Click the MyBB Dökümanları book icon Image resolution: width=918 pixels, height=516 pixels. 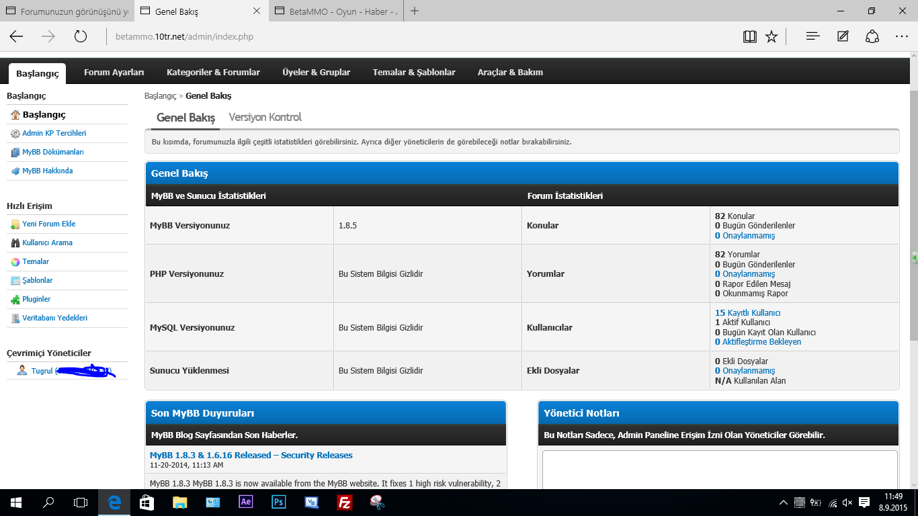[x=15, y=153]
